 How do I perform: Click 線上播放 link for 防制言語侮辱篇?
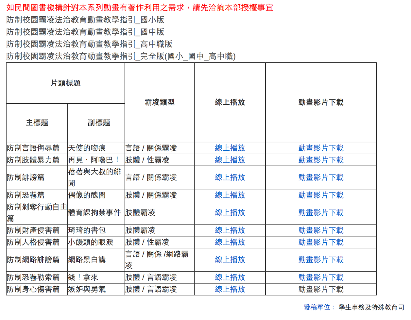point(230,148)
